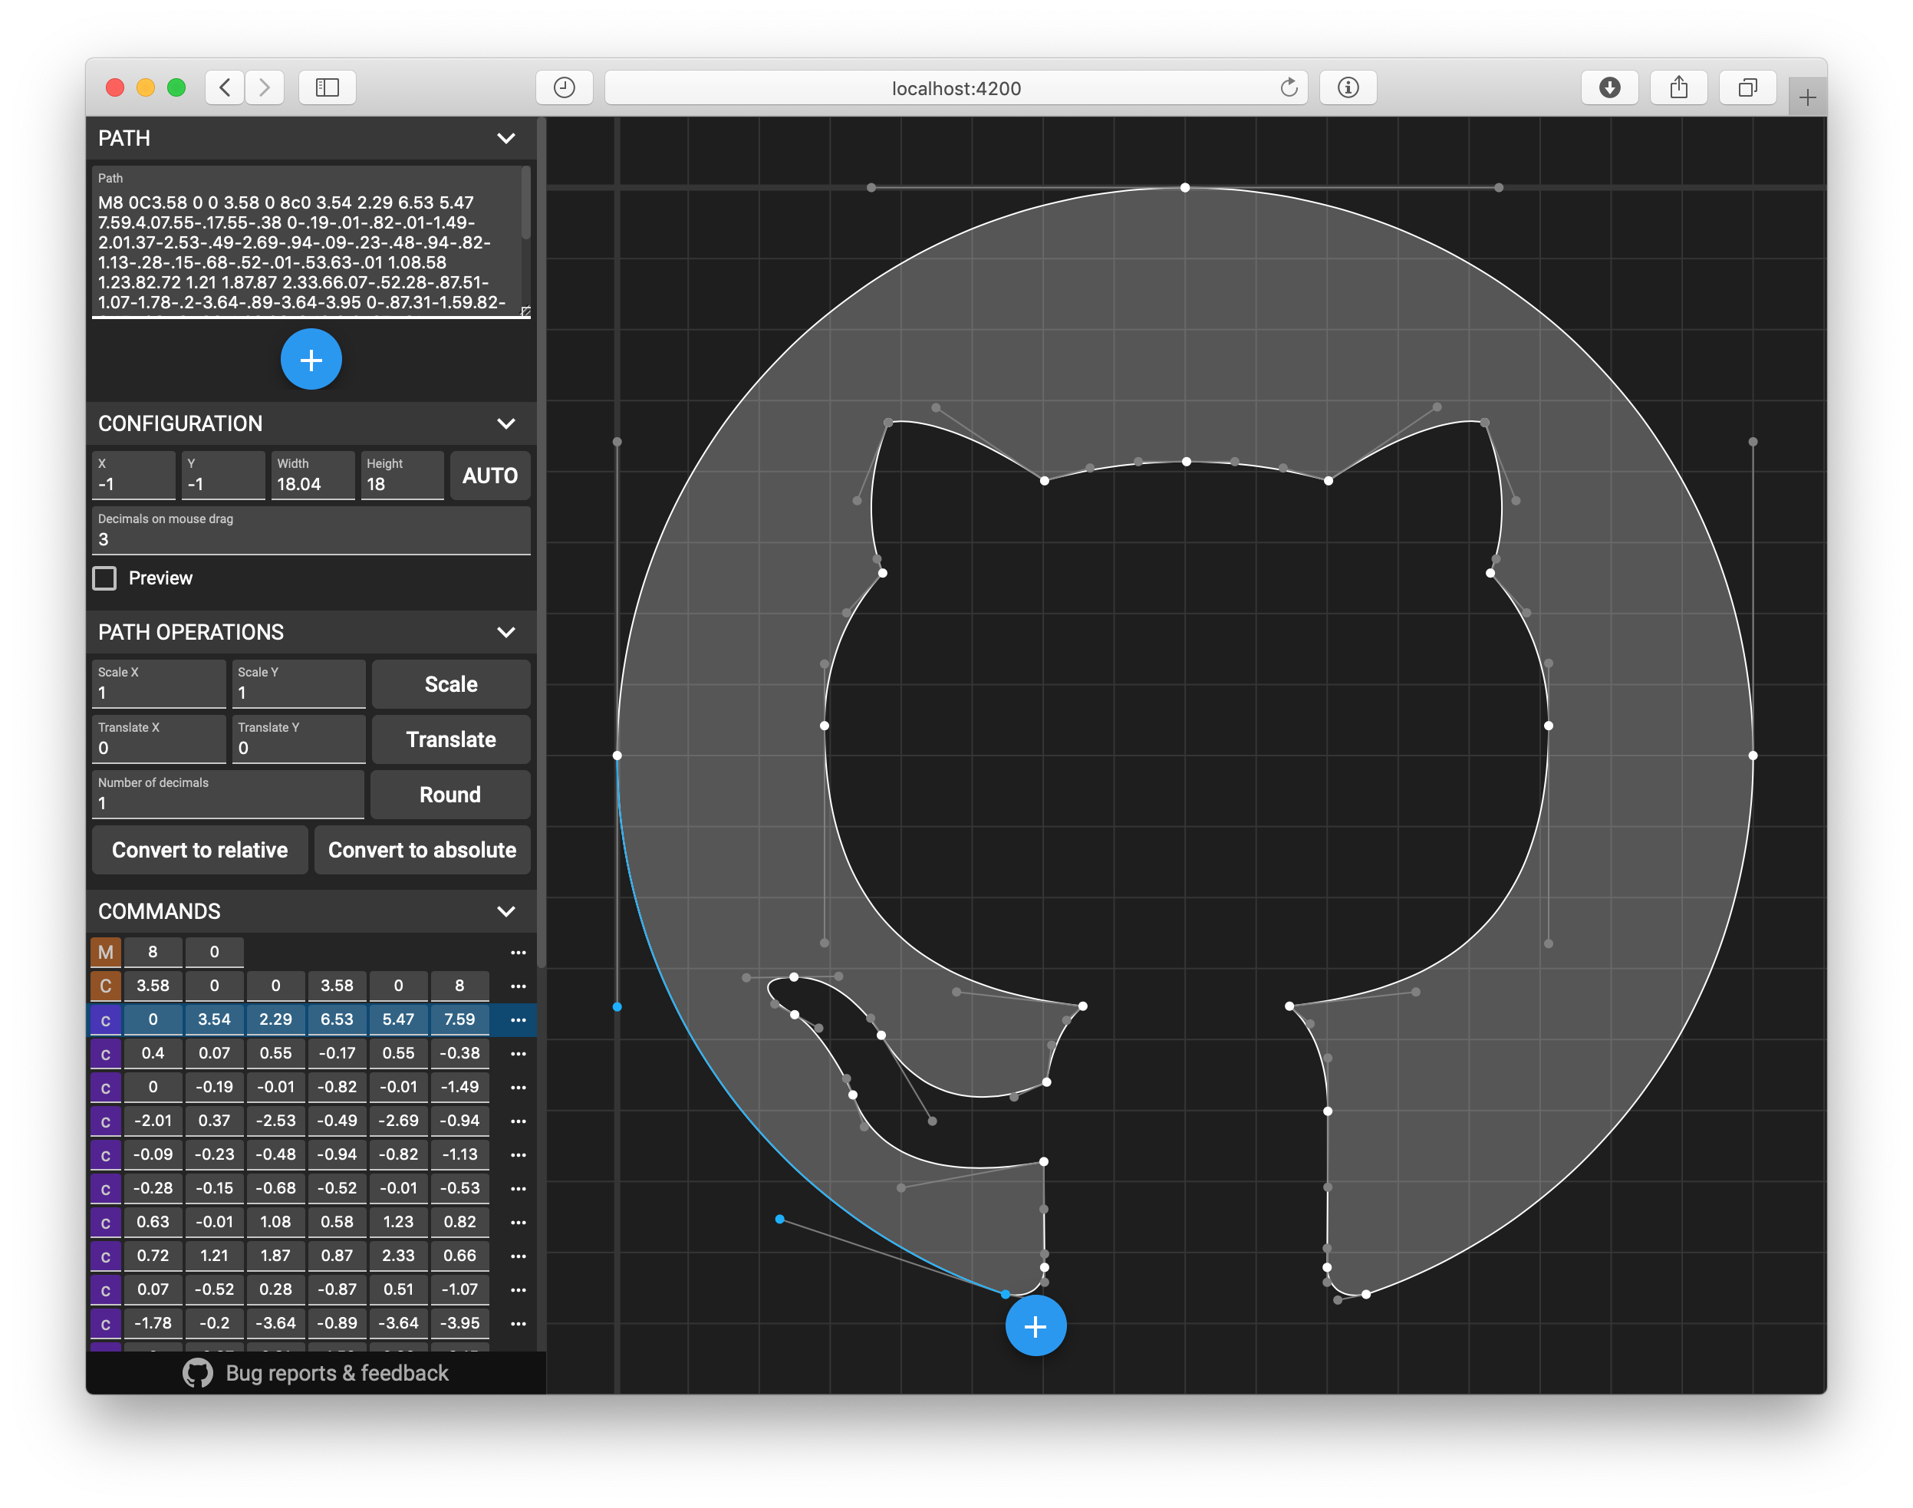This screenshot has width=1913, height=1508.
Task: Click Convert to relative button
Action: coord(199,850)
